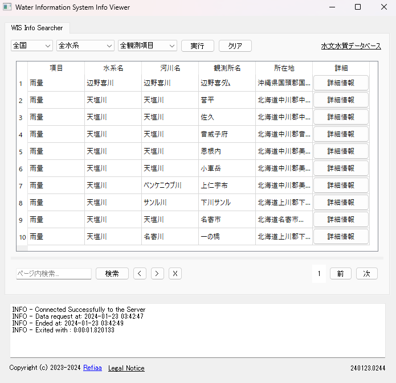Open 詳細情報 for 小車岳 row
The height and width of the screenshot is (383, 396).
341,168
